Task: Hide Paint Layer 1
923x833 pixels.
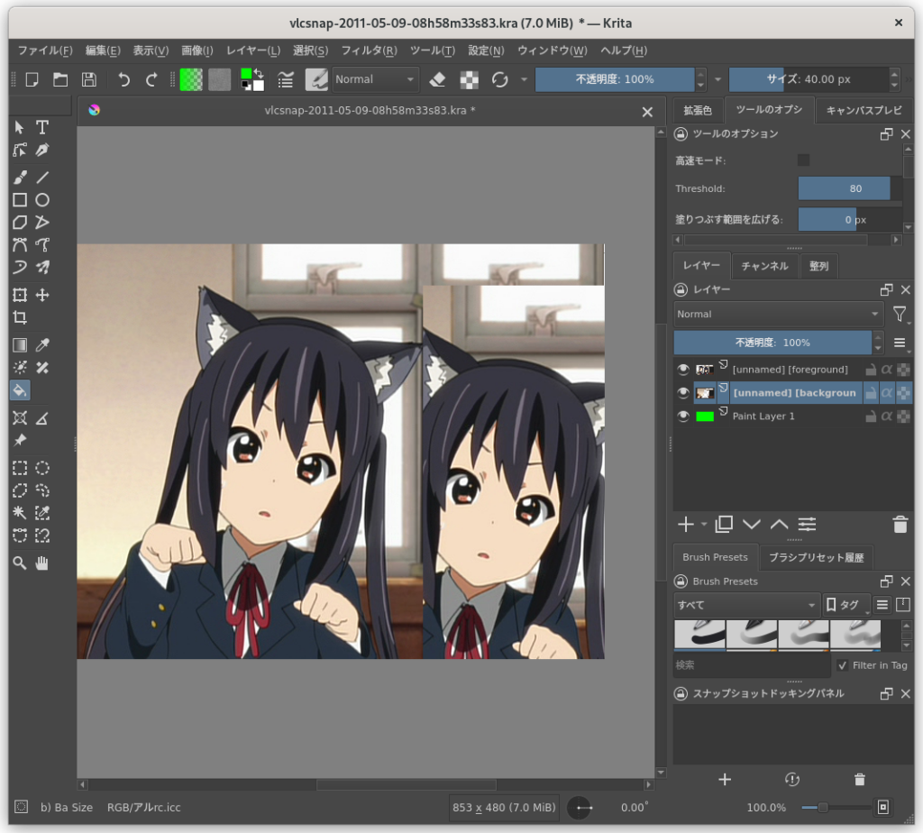Action: pos(683,416)
